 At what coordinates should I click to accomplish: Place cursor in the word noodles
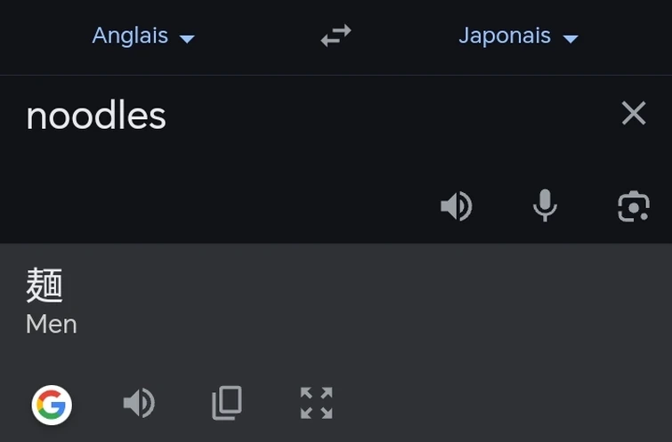[96, 117]
